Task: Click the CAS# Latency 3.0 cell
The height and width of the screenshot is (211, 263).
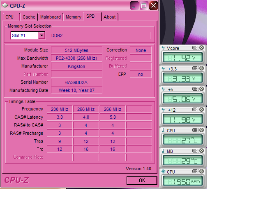Action: [x=60, y=117]
